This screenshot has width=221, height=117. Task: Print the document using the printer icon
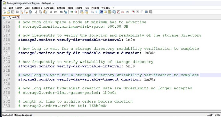click(x=30, y=12)
